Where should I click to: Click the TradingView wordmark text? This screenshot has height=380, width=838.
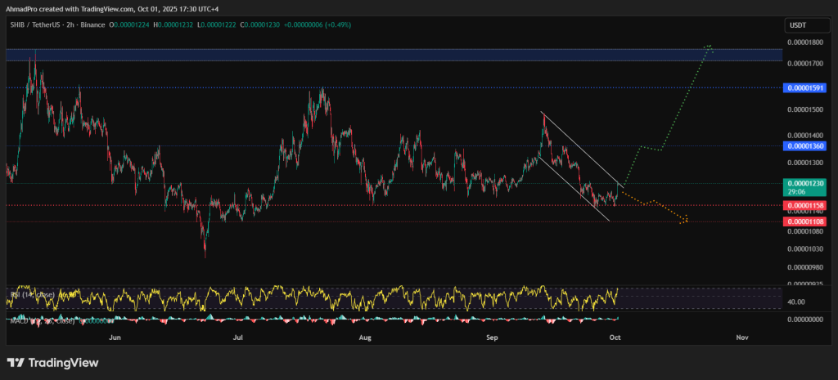click(64, 363)
